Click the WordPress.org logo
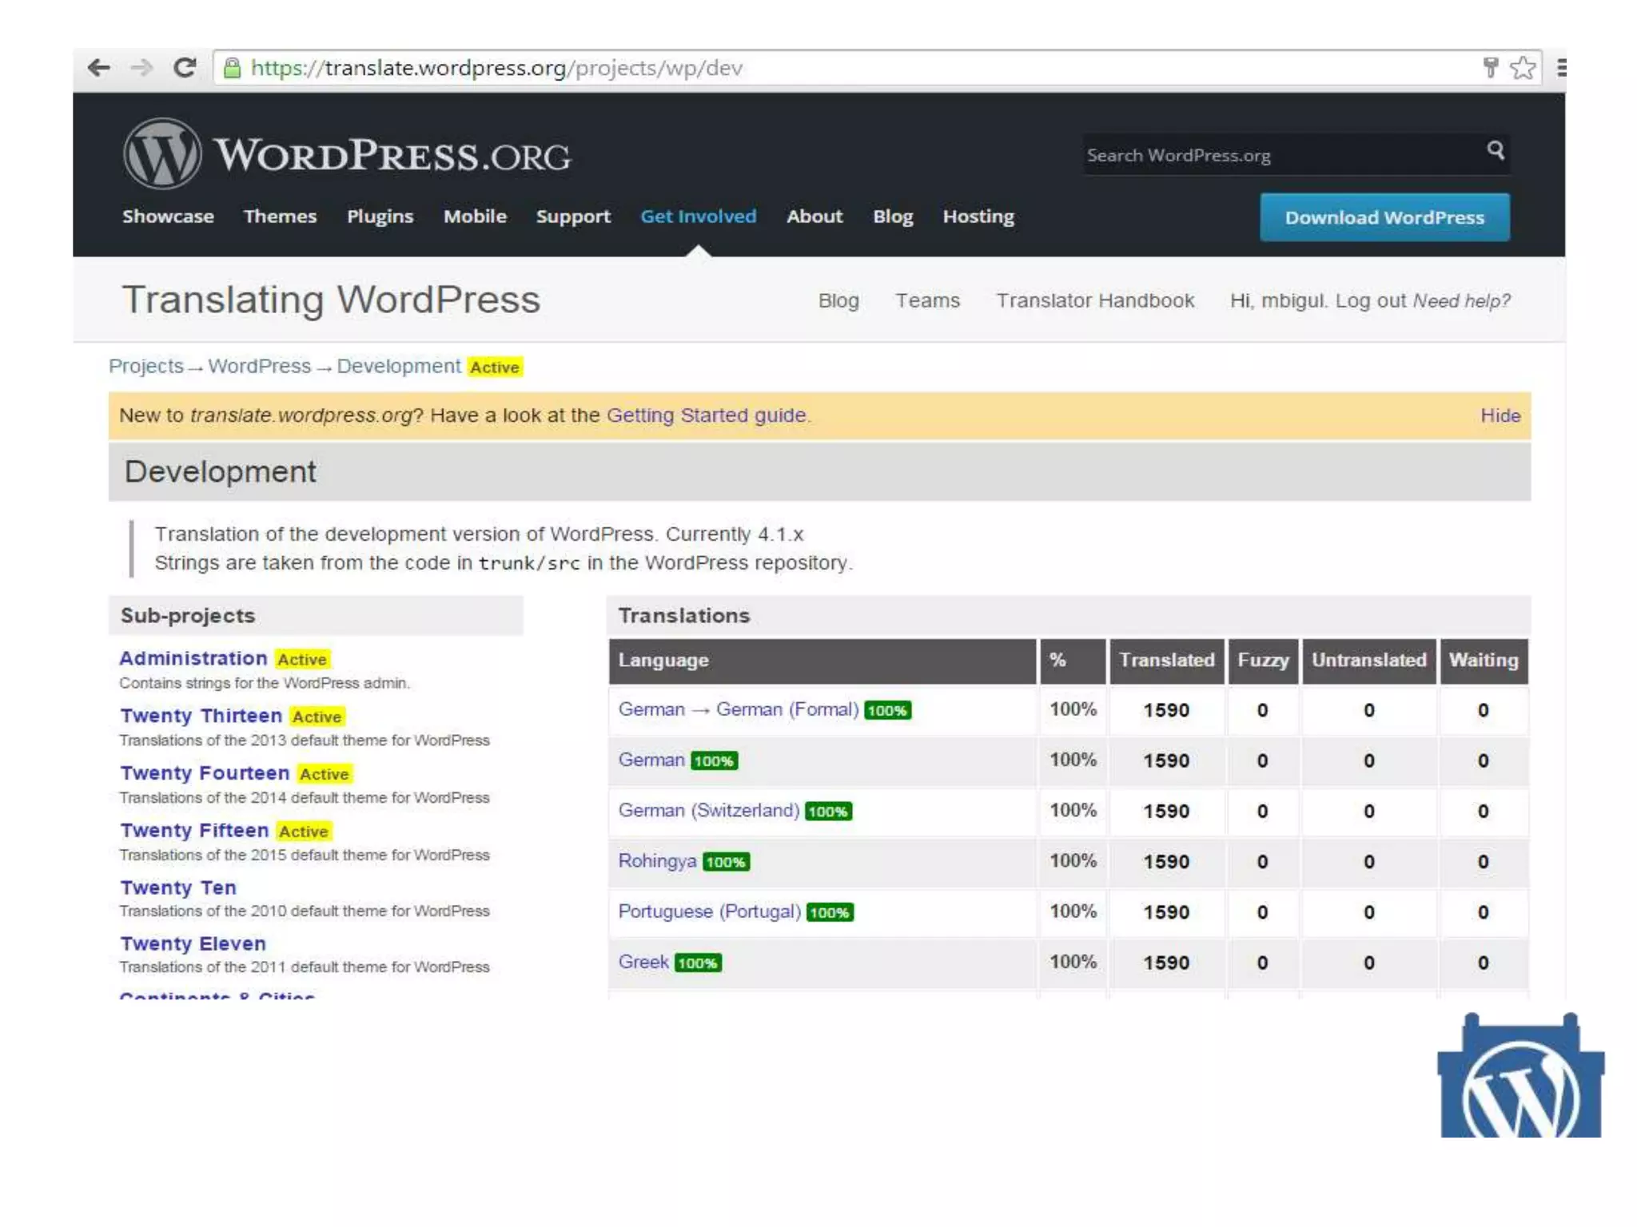 [x=347, y=154]
